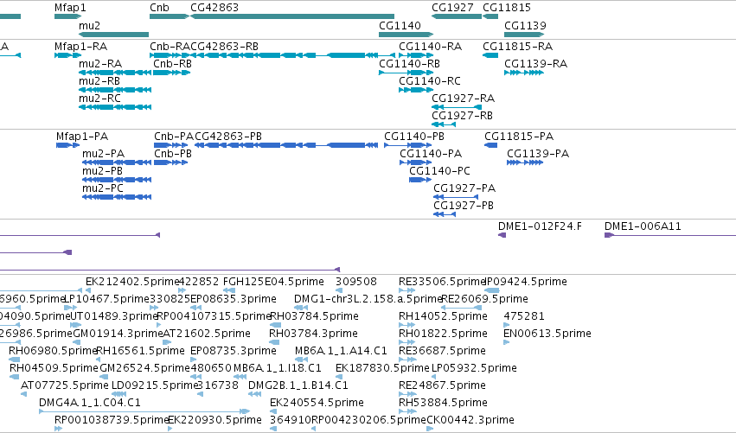The image size is (736, 433).
Task: Click the CG1927-RB transcript label
Action: (x=463, y=116)
